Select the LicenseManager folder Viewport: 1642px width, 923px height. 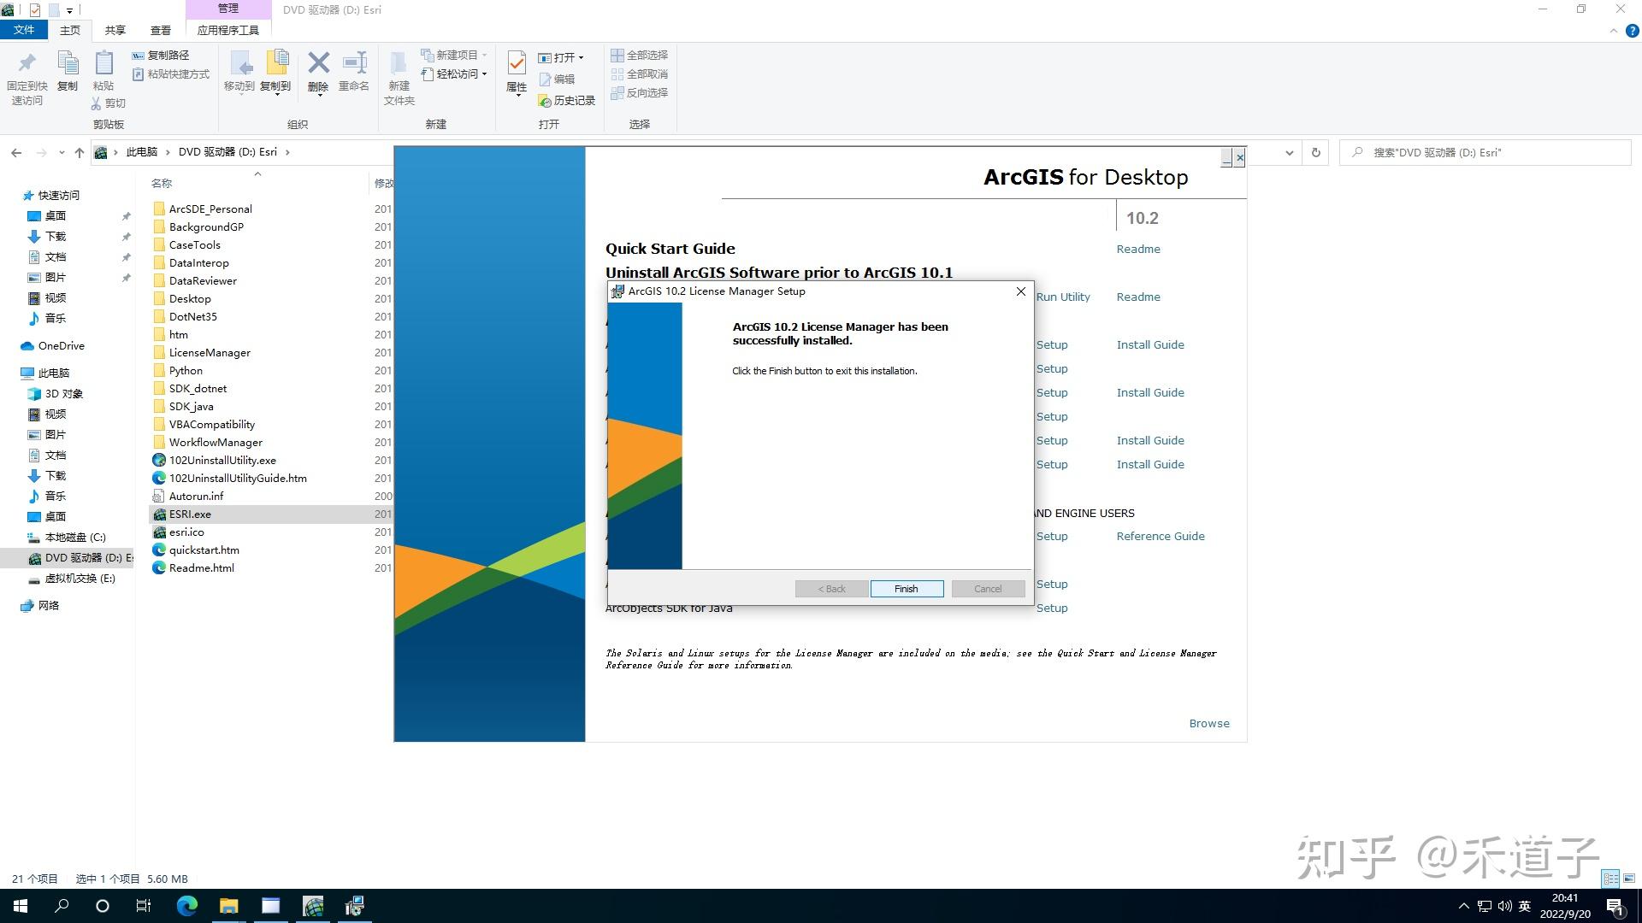tap(210, 352)
